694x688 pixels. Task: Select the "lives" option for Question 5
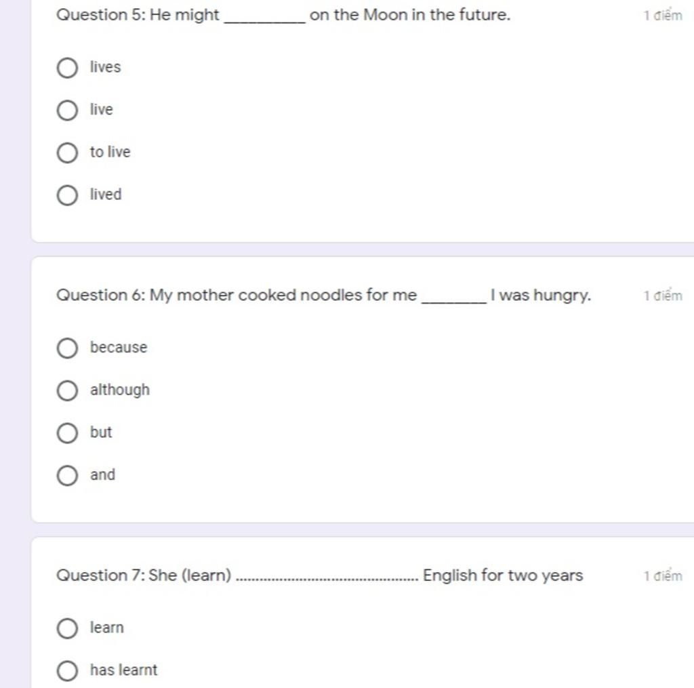[x=67, y=68]
